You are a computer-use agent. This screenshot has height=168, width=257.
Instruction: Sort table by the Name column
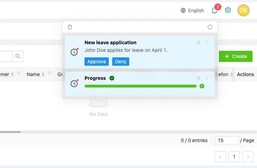[43, 74]
